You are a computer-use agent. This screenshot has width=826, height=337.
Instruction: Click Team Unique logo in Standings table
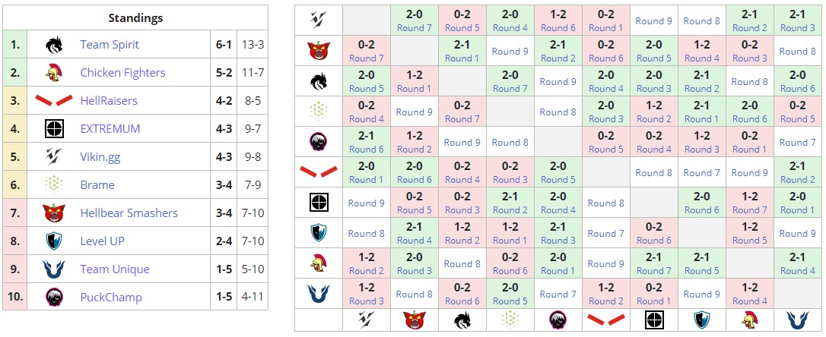(x=53, y=269)
